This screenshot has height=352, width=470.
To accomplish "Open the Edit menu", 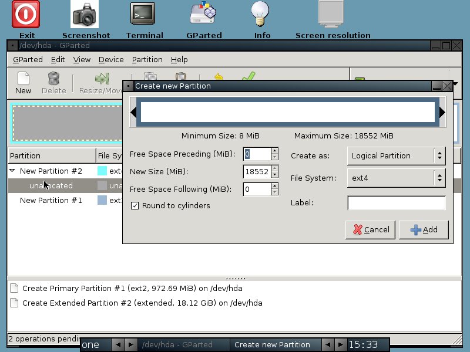I will coord(58,60).
